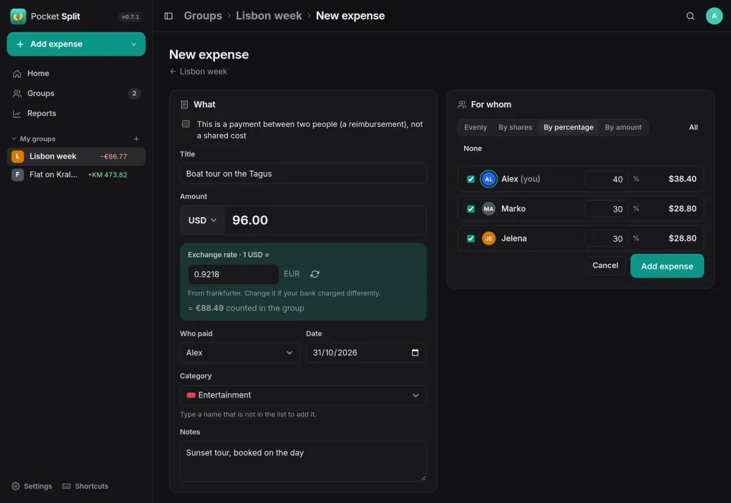Open the Category Entertainment dropdown
The width and height of the screenshot is (731, 503).
pos(303,395)
